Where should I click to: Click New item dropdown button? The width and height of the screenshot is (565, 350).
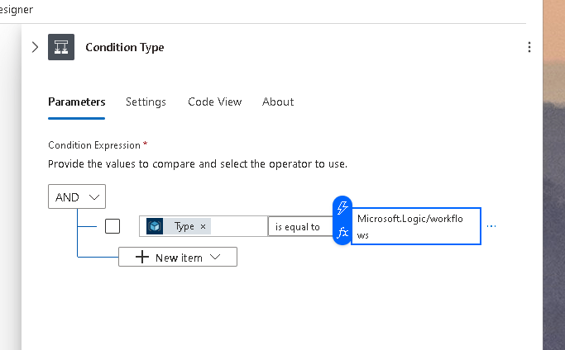pos(178,257)
